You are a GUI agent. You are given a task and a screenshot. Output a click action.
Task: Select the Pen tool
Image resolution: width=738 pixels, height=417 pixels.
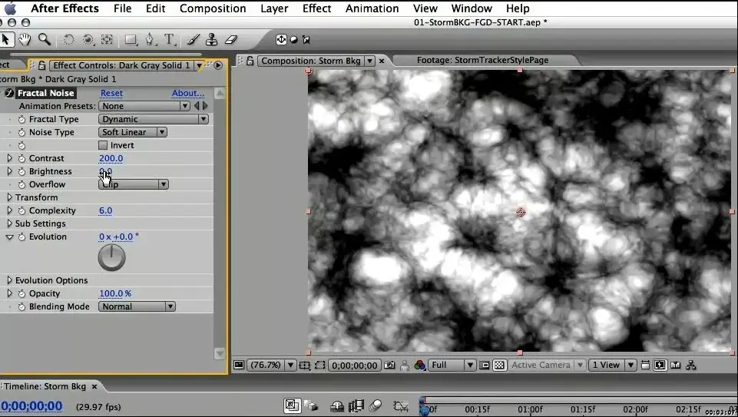(150, 39)
